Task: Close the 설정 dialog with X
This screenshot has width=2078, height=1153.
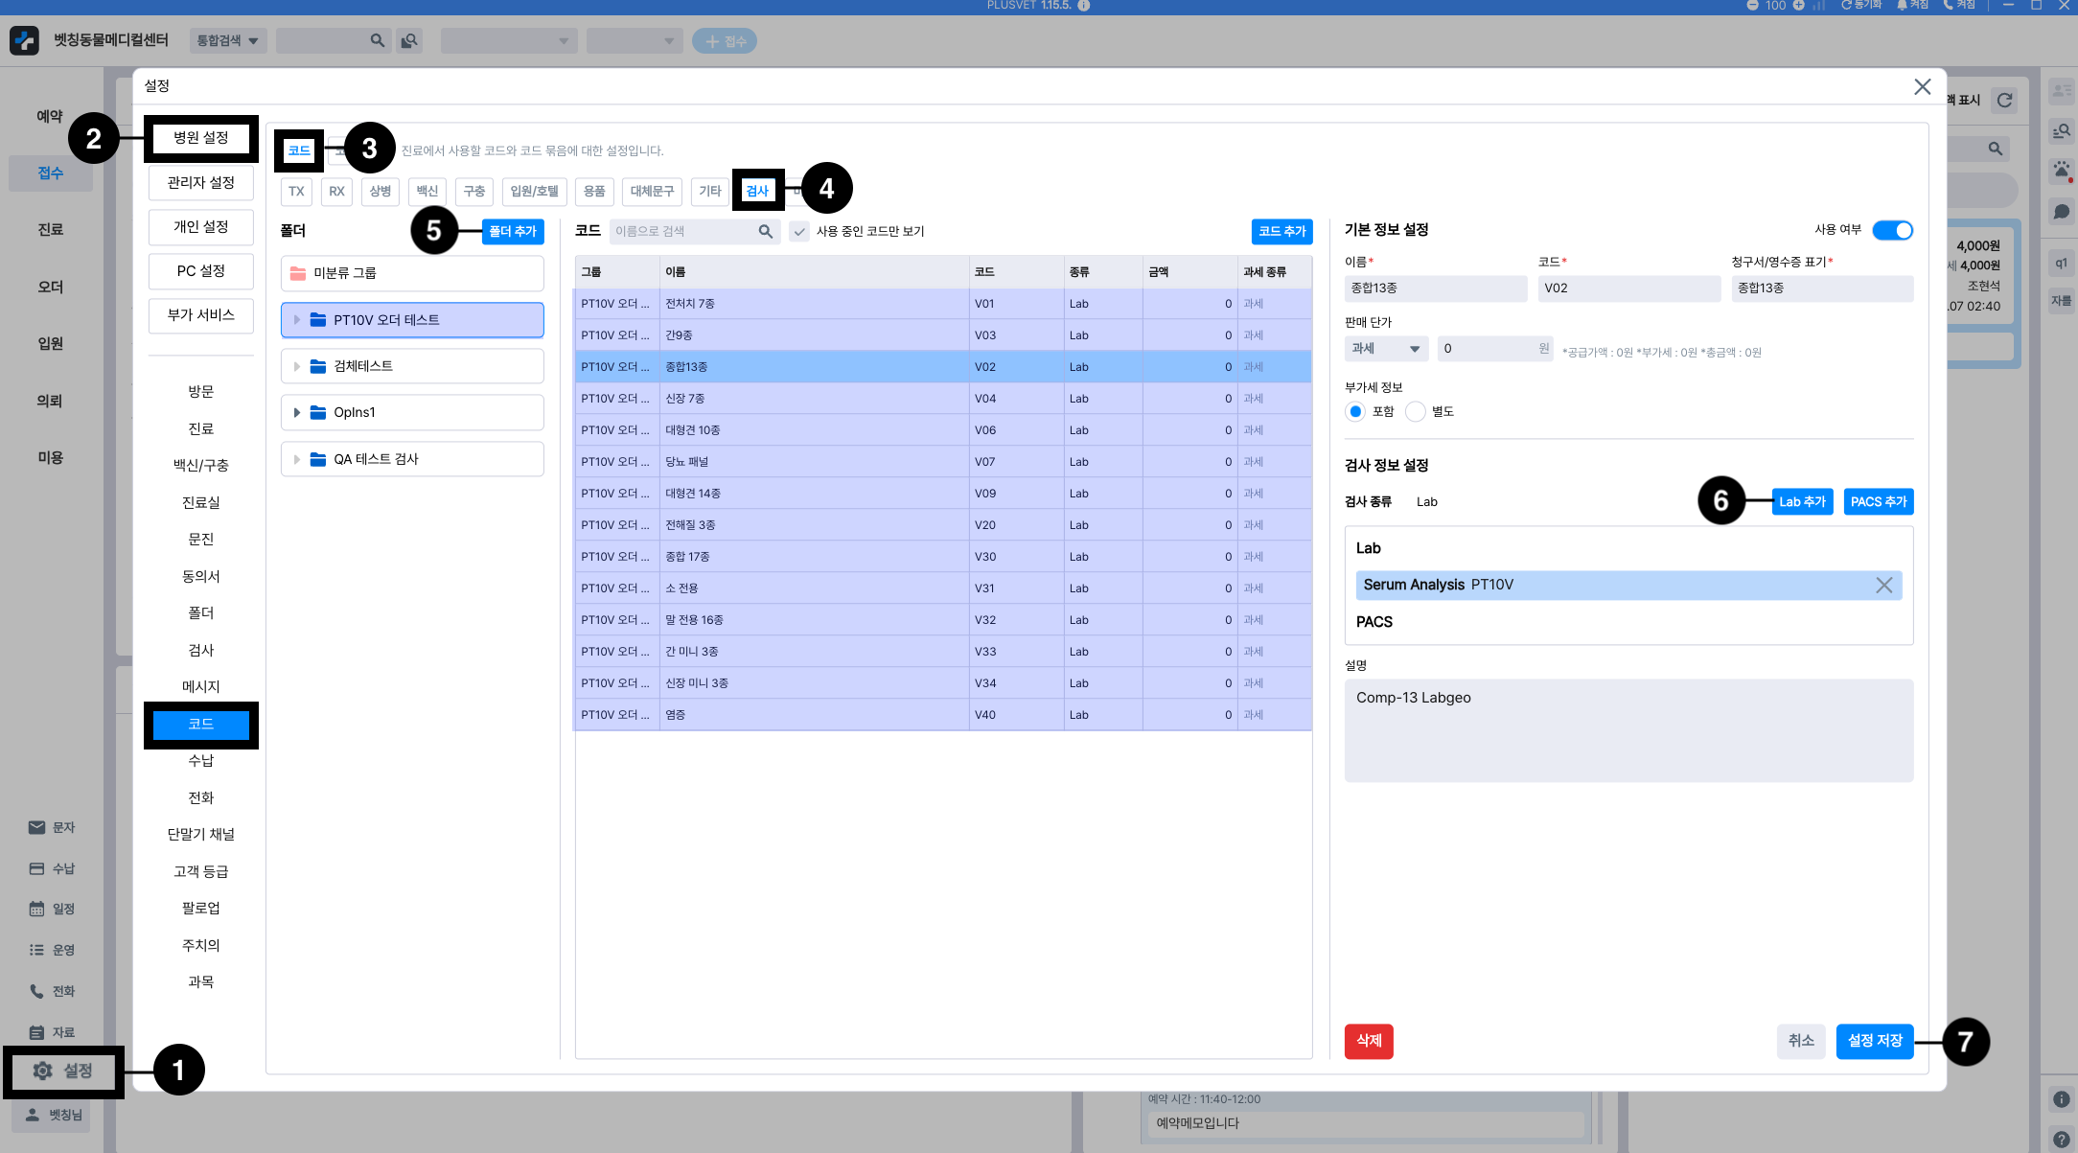Action: coord(1922,86)
